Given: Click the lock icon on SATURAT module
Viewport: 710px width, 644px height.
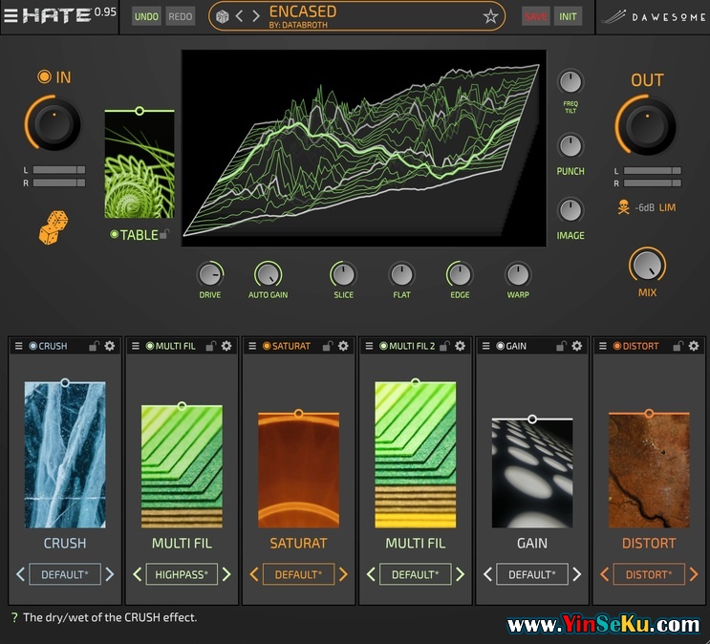Looking at the screenshot, I should pos(327,346).
